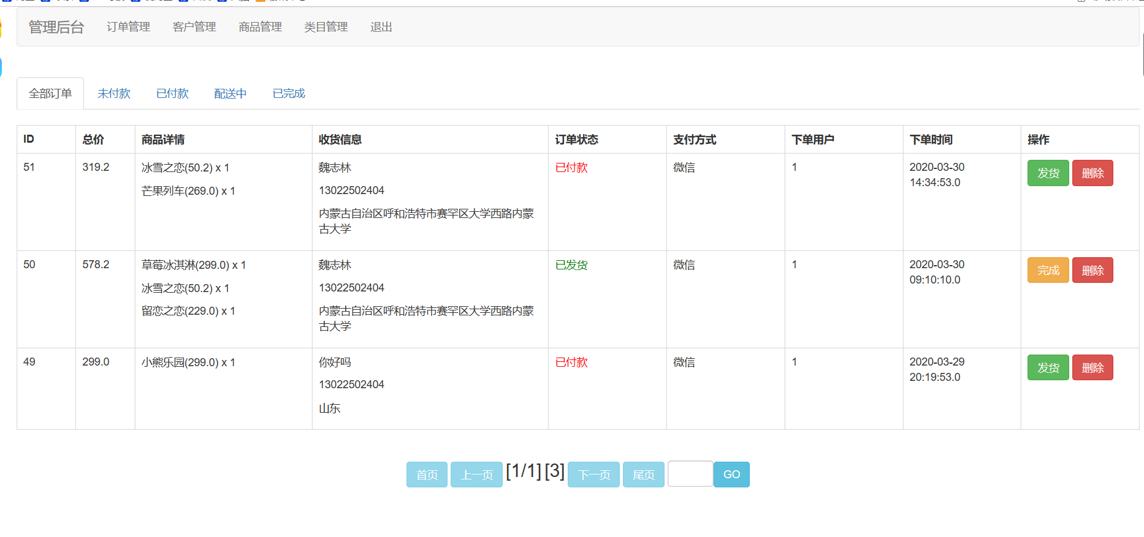Show orders in 配送中 tab

click(x=231, y=94)
